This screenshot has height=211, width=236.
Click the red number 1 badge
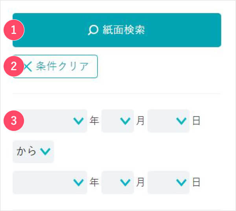point(14,30)
